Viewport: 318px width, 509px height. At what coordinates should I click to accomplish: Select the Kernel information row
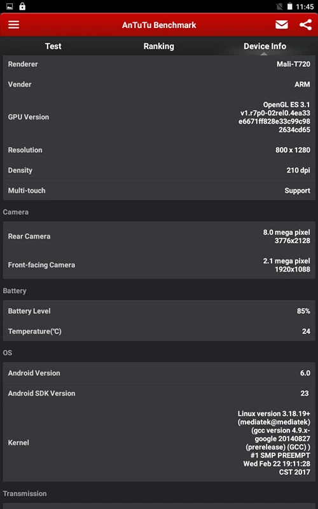159,442
